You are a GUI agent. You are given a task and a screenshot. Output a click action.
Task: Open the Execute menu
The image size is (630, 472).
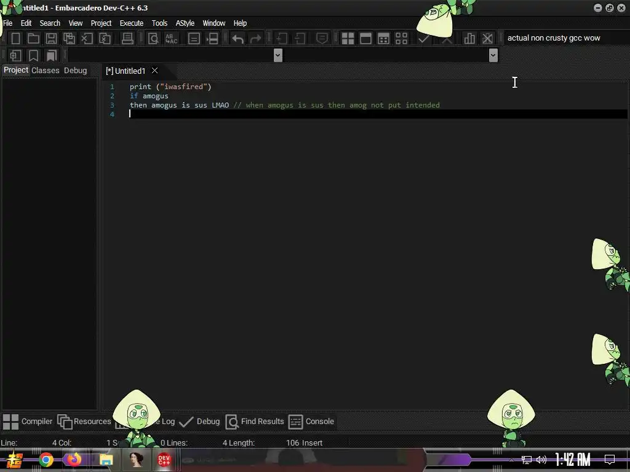click(x=132, y=23)
